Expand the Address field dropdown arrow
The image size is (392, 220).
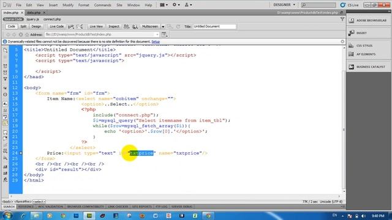pyautogui.click(x=157, y=34)
